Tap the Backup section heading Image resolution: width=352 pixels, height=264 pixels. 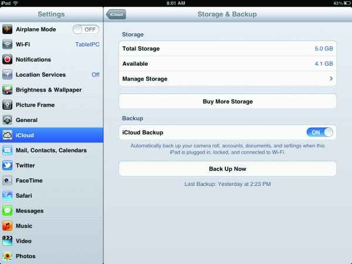[133, 119]
